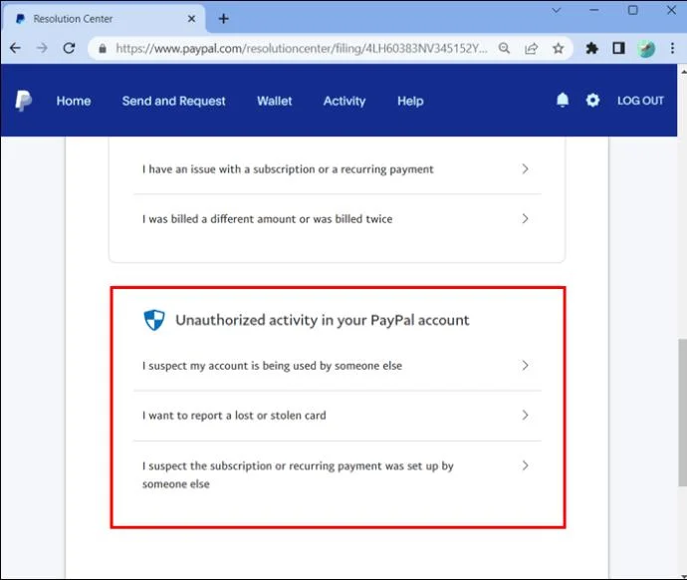Screen dimensions: 687x580
Task: Open Send and Request menu item
Action: [173, 101]
